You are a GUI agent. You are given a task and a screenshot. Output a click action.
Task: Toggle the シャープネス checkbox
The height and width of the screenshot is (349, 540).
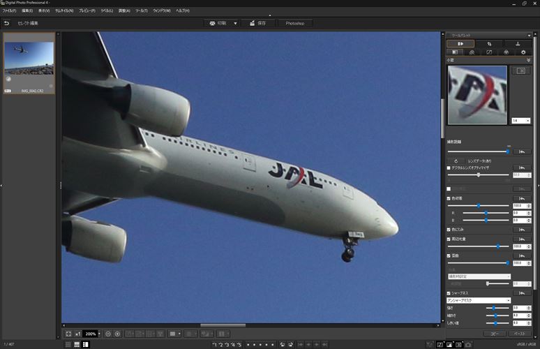449,293
